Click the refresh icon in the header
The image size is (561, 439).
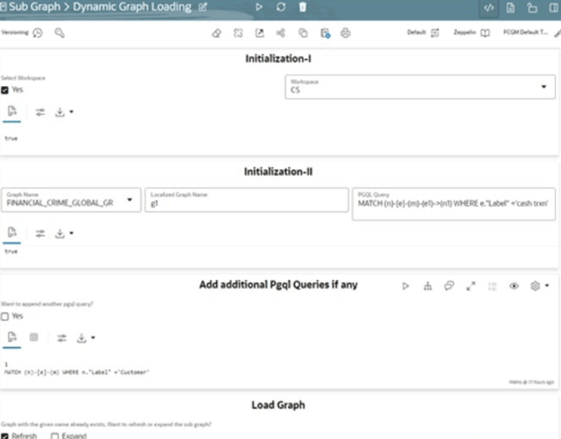[x=280, y=7]
